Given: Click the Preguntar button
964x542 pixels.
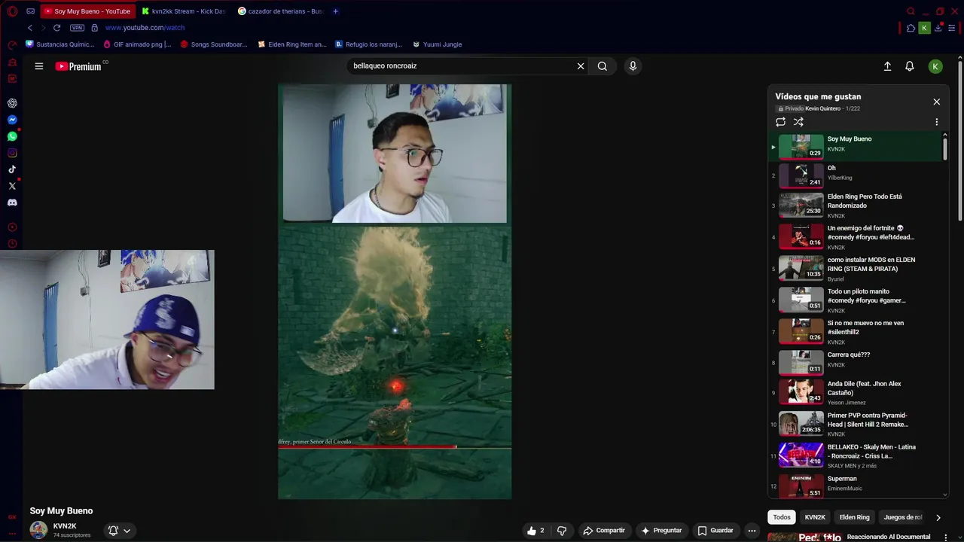Looking at the screenshot, I should (x=661, y=531).
